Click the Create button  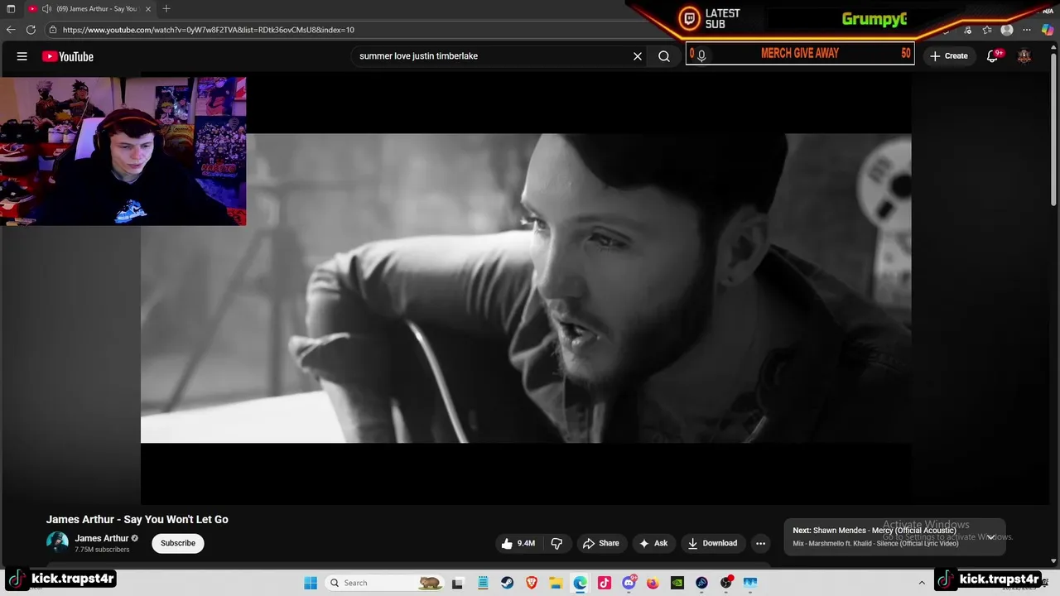[948, 56]
